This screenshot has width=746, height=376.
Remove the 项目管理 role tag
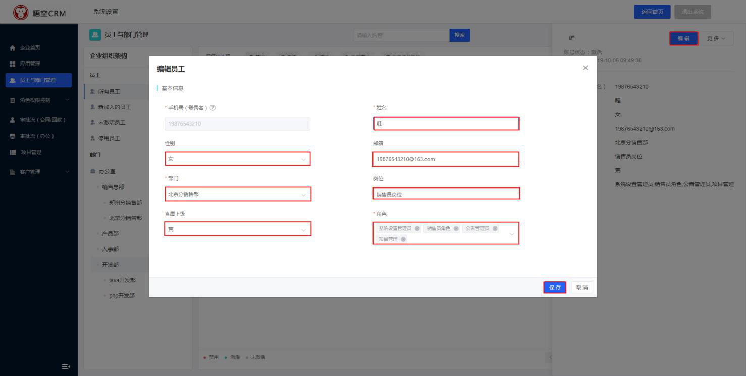(x=403, y=239)
